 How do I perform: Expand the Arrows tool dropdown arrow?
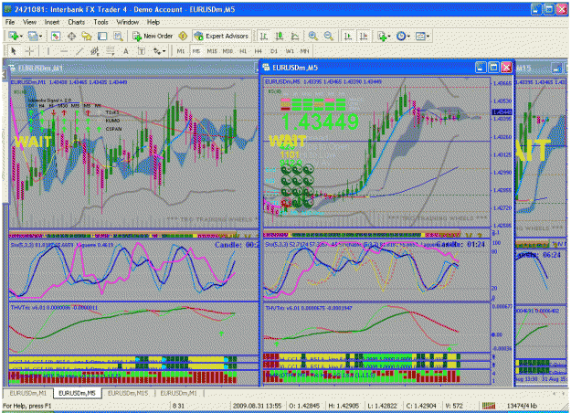164,51
